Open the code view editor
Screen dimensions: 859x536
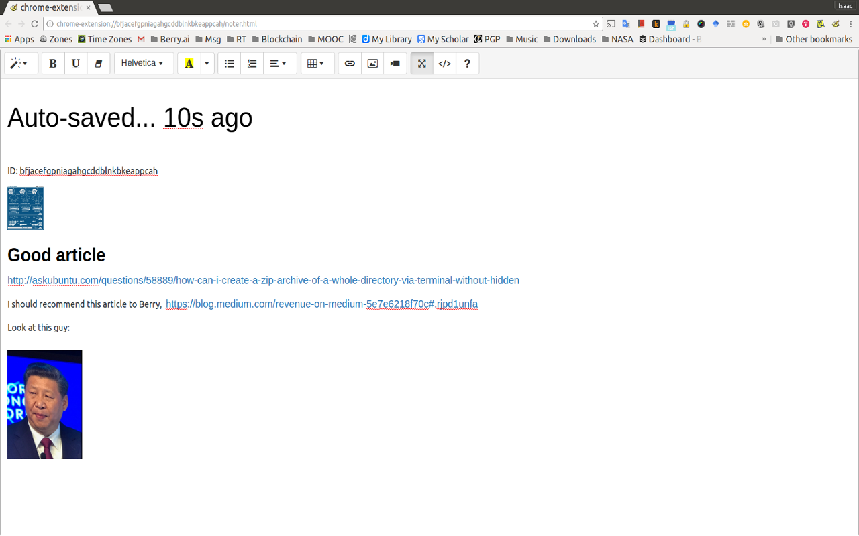[444, 63]
